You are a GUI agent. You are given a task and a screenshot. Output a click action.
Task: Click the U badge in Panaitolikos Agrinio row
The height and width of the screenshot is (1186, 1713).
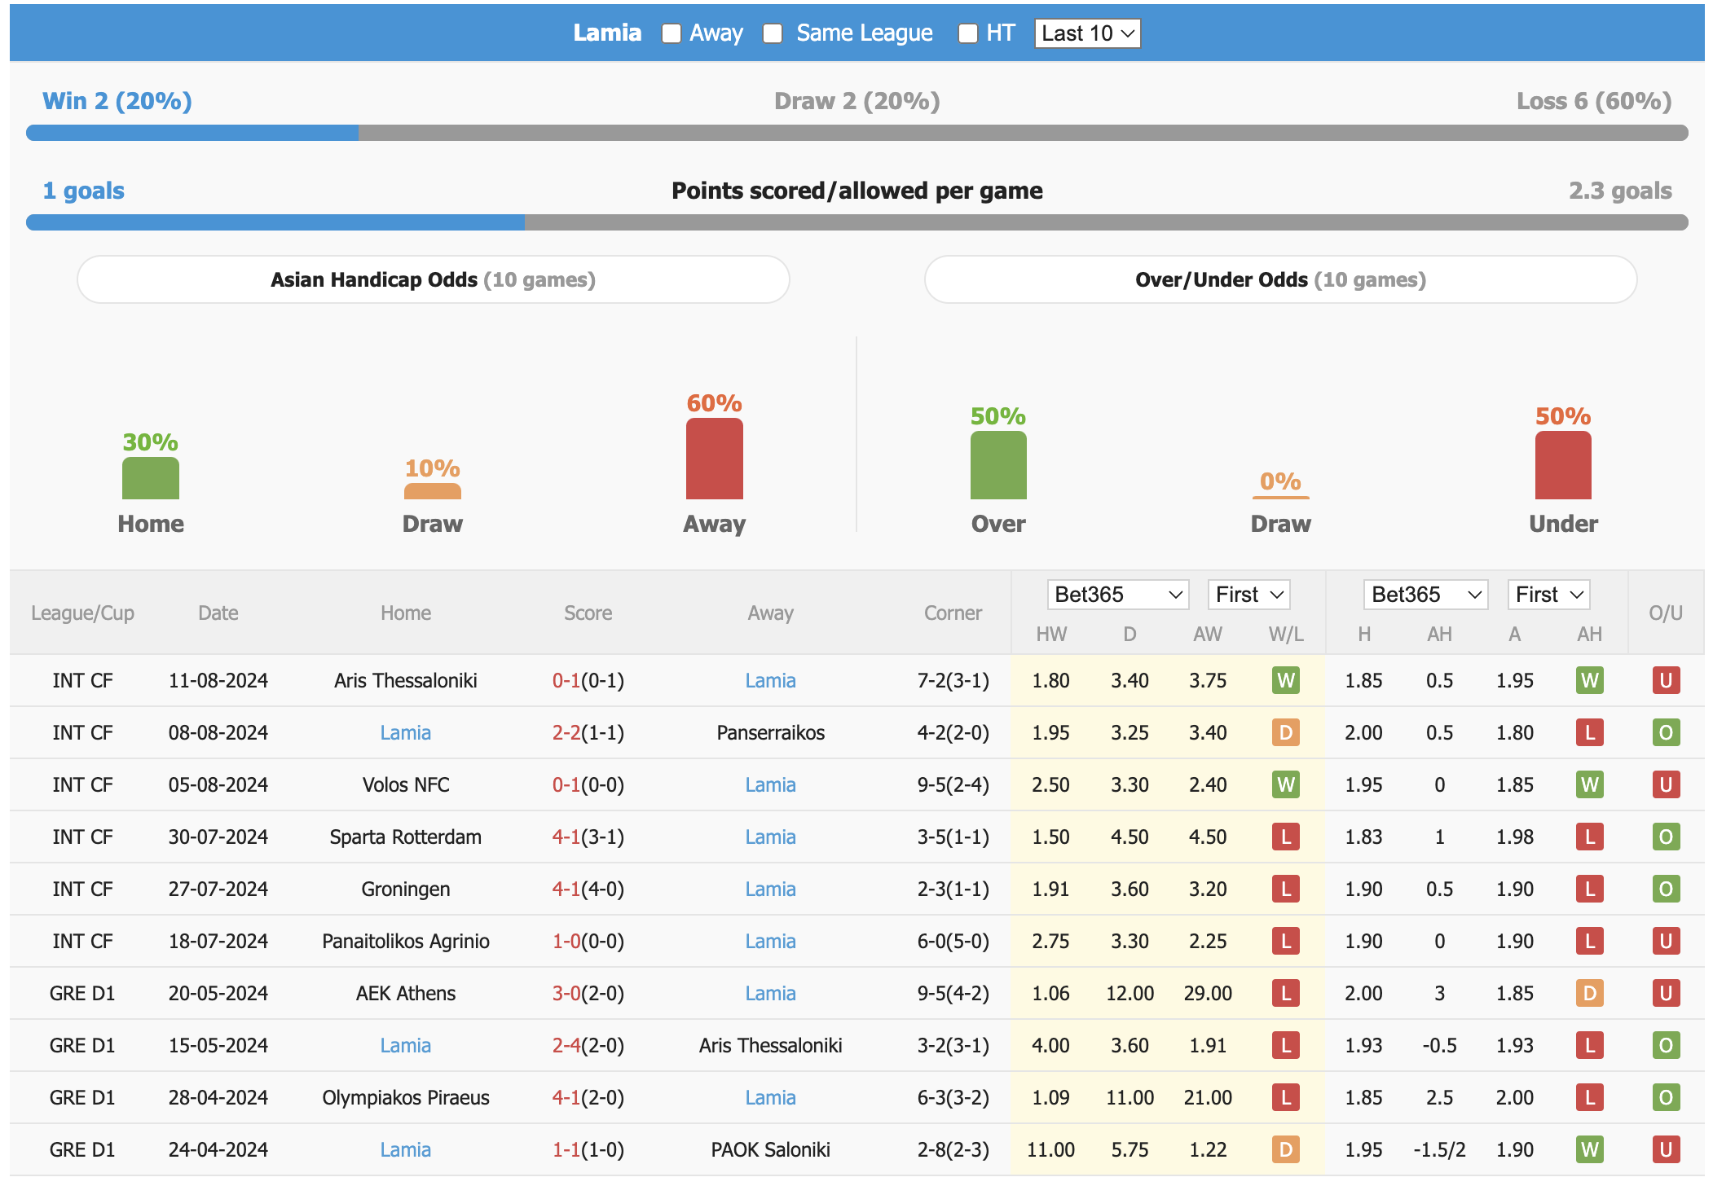pos(1666,941)
